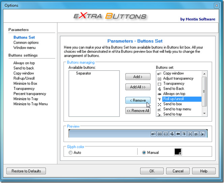Select Copy window text in Buttons set
This screenshot has height=183, width=224.
tap(173, 73)
